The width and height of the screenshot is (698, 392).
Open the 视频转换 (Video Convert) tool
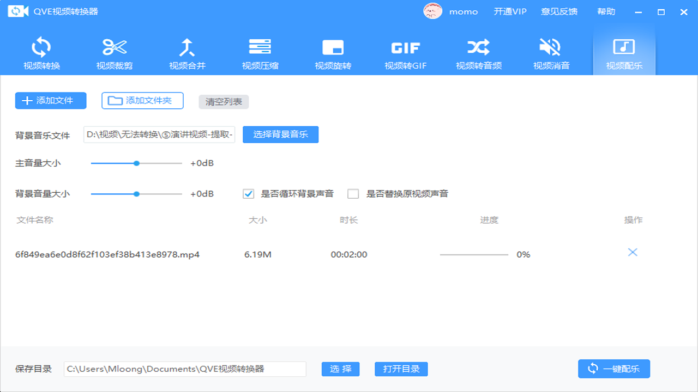[x=41, y=52]
